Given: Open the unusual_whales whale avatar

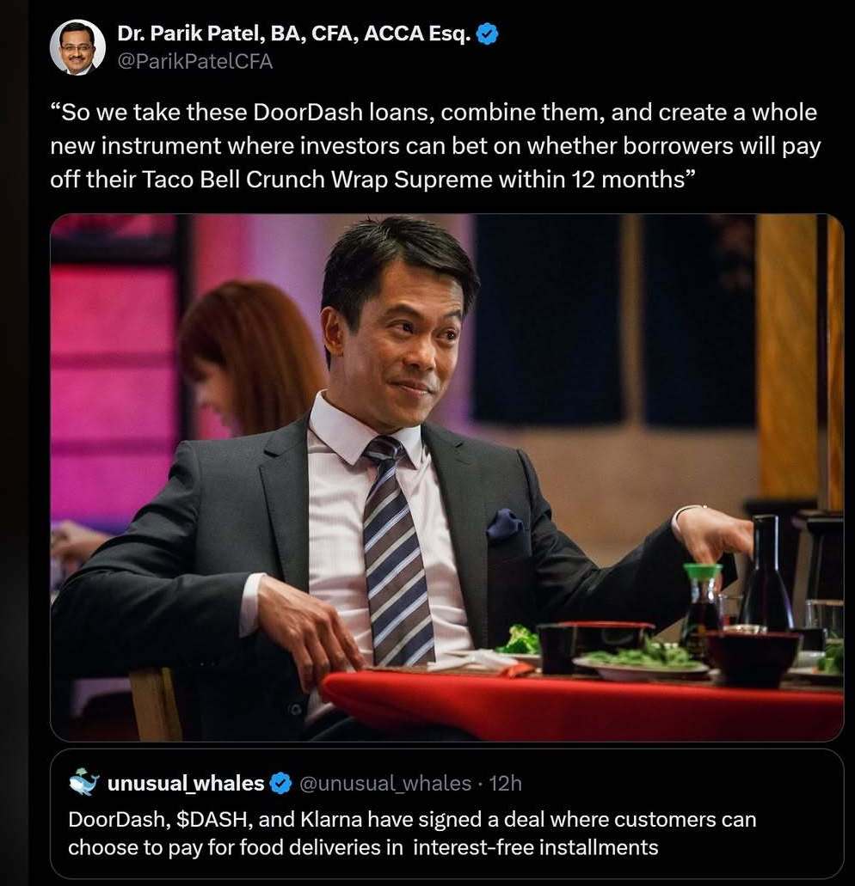Looking at the screenshot, I should pyautogui.click(x=83, y=782).
